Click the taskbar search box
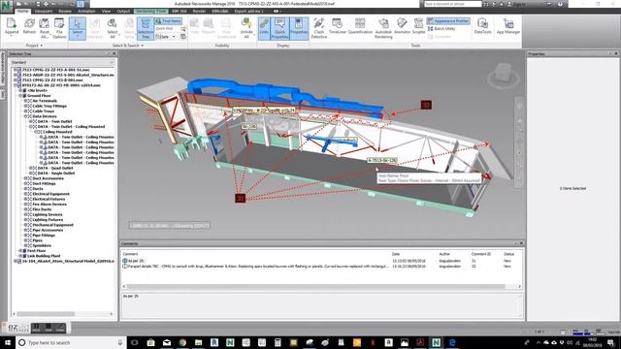This screenshot has height=349, width=621. pyautogui.click(x=71, y=342)
